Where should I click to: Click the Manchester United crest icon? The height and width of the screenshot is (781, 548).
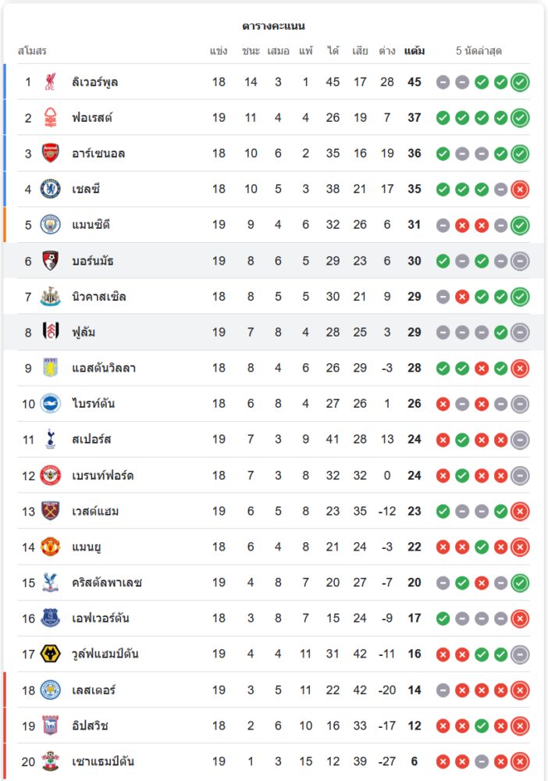click(x=51, y=547)
